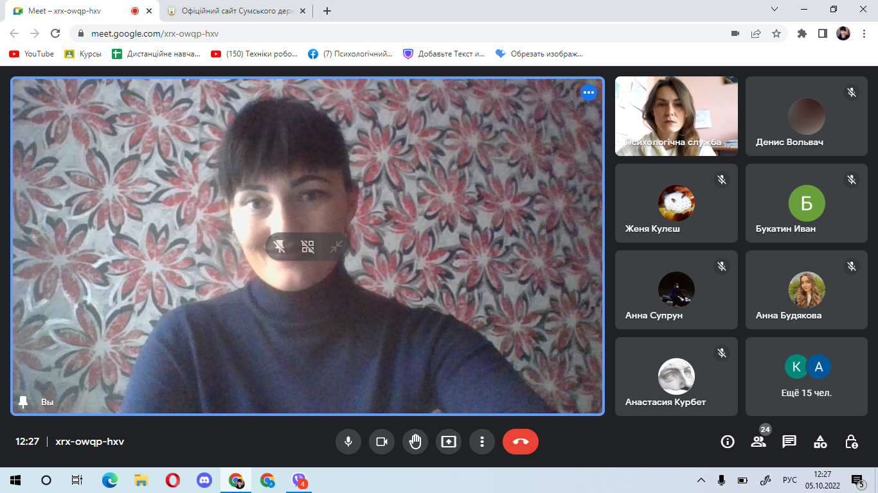This screenshot has width=878, height=493.
Task: Open Task View on taskbar
Action: coord(77,480)
